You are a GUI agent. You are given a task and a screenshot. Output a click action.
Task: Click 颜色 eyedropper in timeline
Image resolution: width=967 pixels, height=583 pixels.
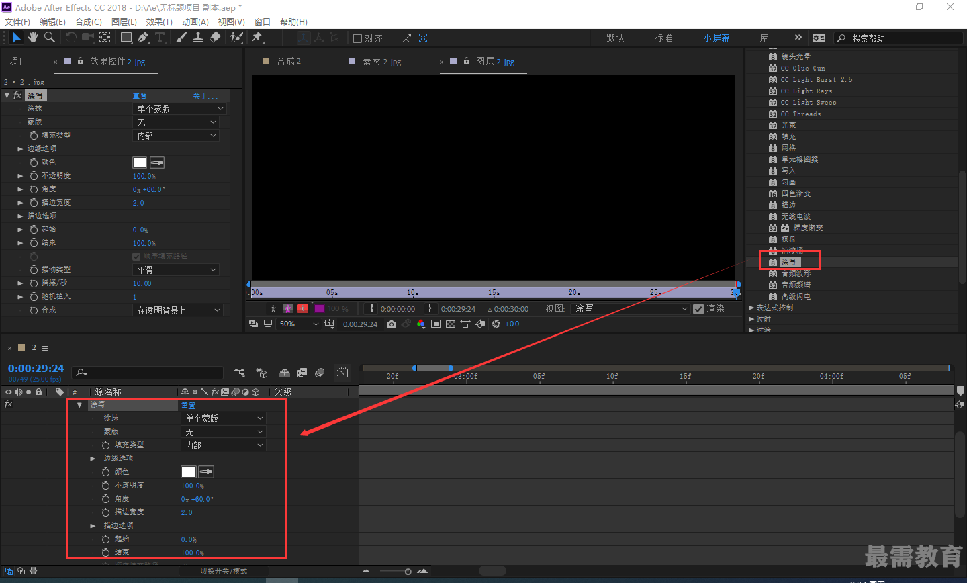tap(206, 472)
